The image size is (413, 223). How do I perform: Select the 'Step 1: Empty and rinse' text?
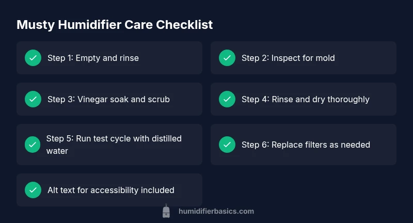tap(93, 58)
